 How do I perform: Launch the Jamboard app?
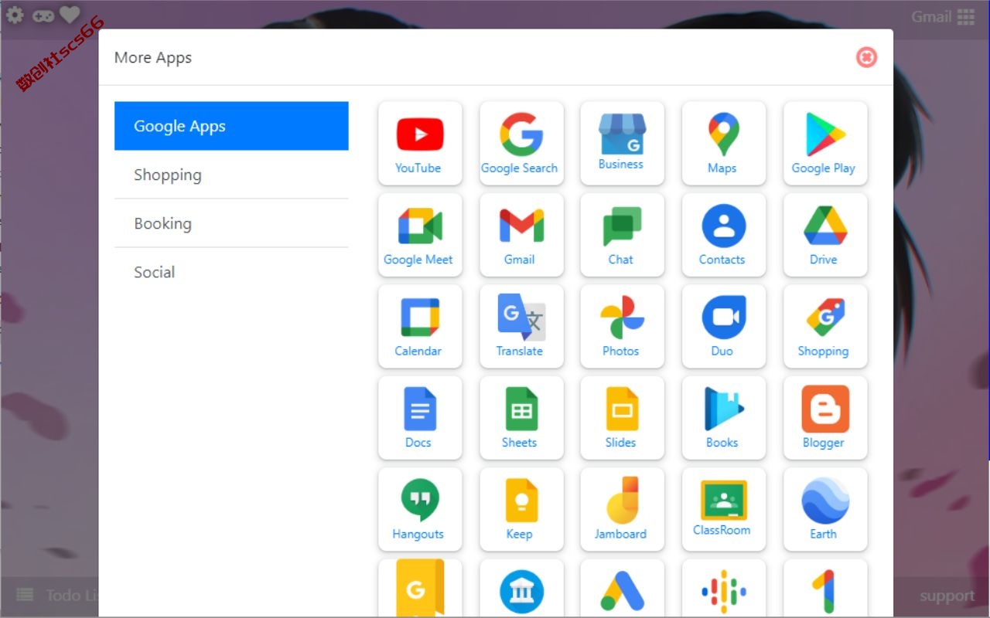pyautogui.click(x=623, y=509)
